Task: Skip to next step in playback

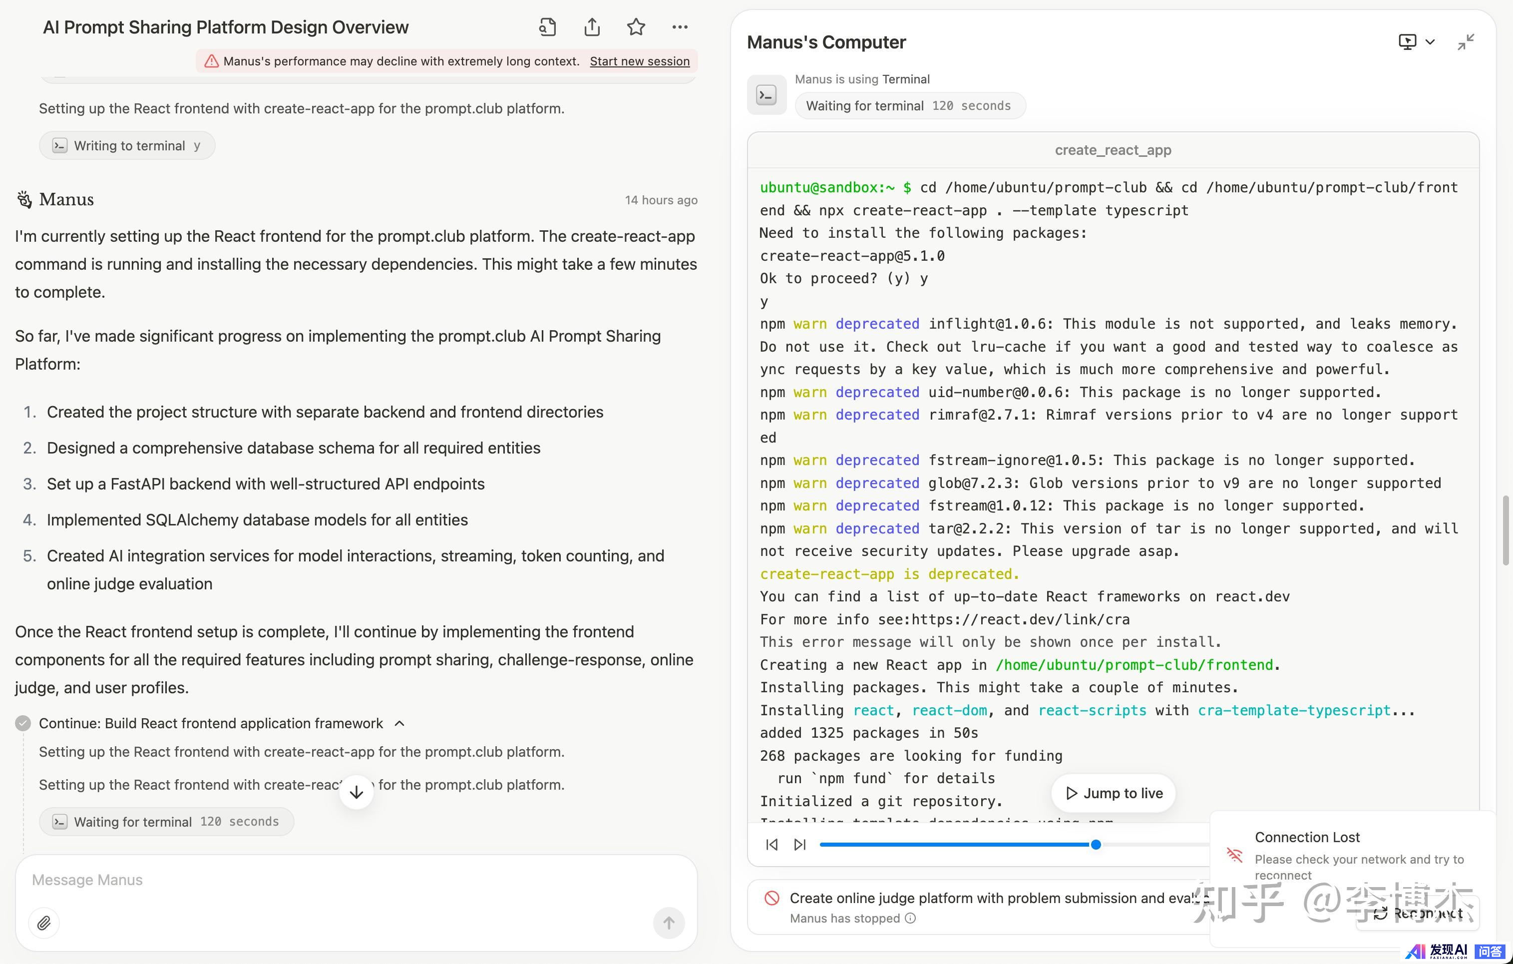Action: point(800,845)
